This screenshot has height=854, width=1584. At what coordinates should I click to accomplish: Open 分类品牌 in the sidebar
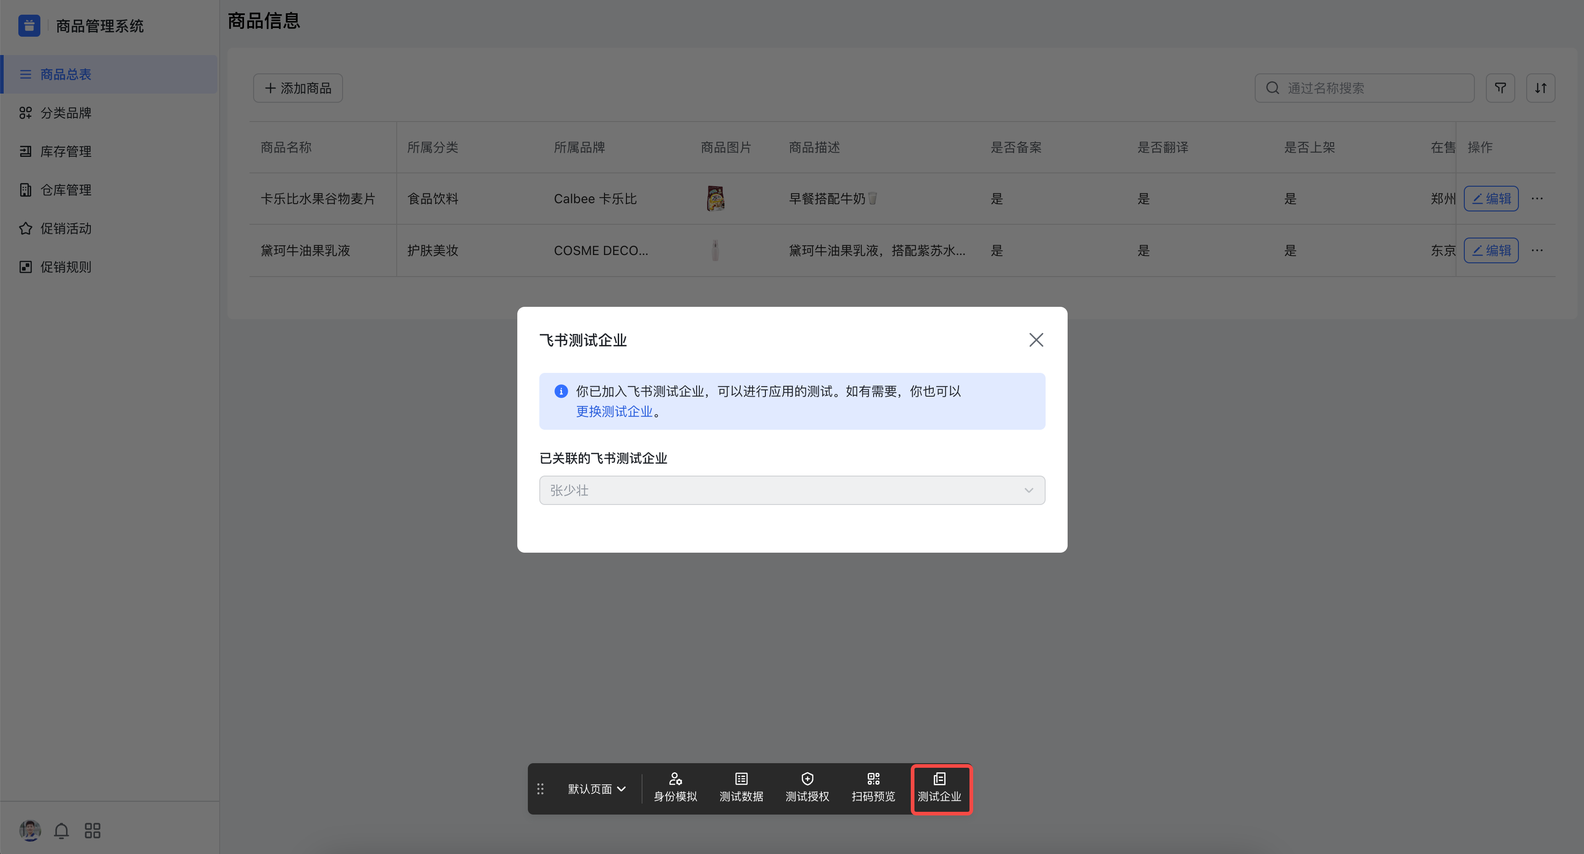coord(110,113)
